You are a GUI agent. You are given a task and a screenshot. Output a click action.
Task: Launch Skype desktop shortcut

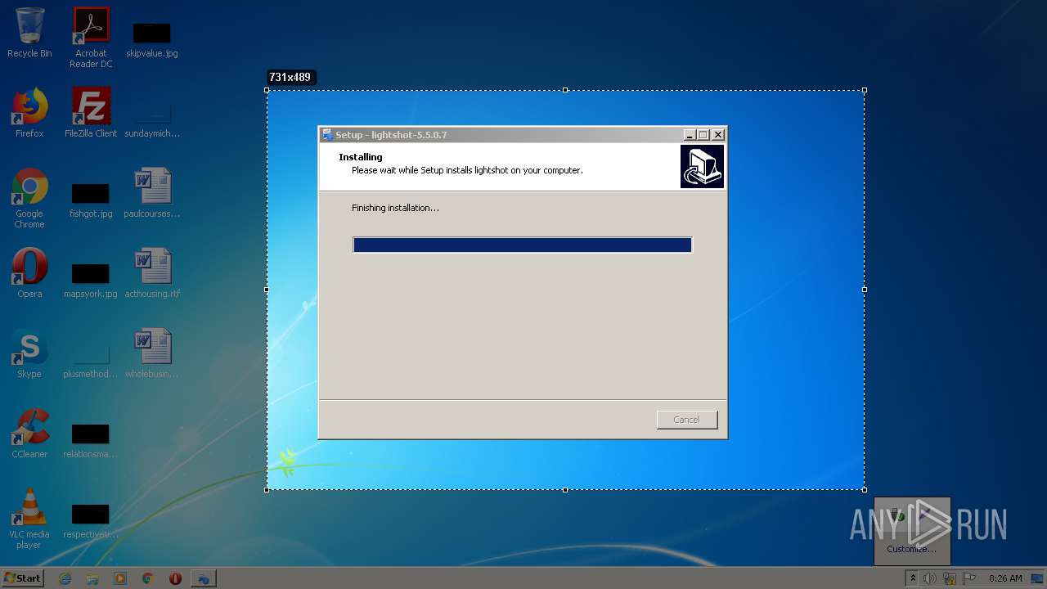tap(29, 353)
